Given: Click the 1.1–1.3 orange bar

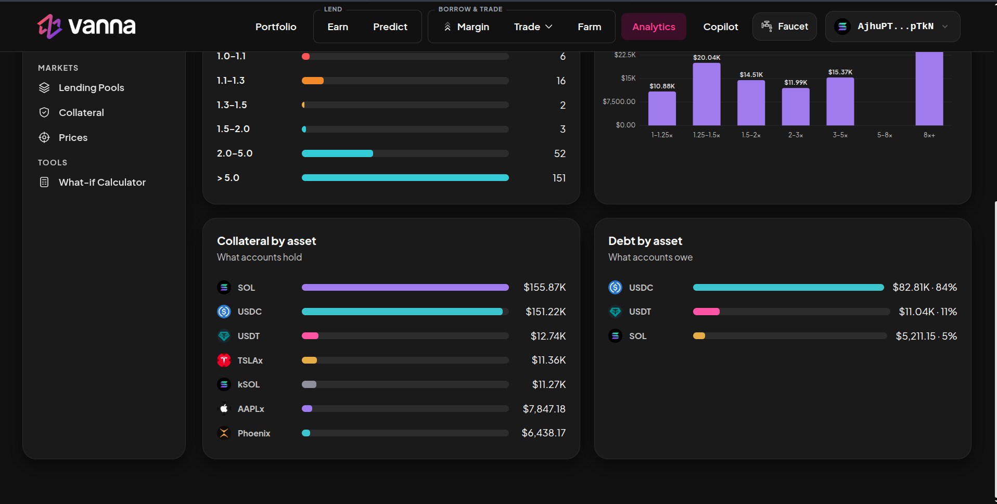Looking at the screenshot, I should pos(313,81).
